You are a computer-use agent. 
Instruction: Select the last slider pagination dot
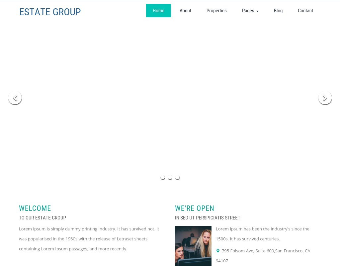[x=177, y=177]
